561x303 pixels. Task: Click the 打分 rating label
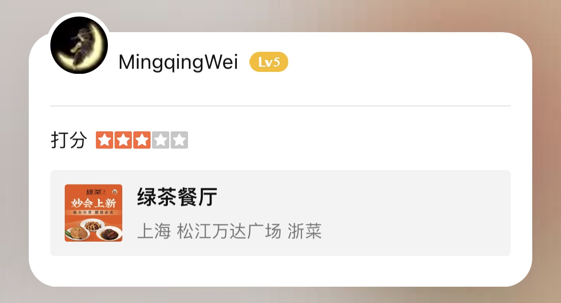pyautogui.click(x=69, y=140)
